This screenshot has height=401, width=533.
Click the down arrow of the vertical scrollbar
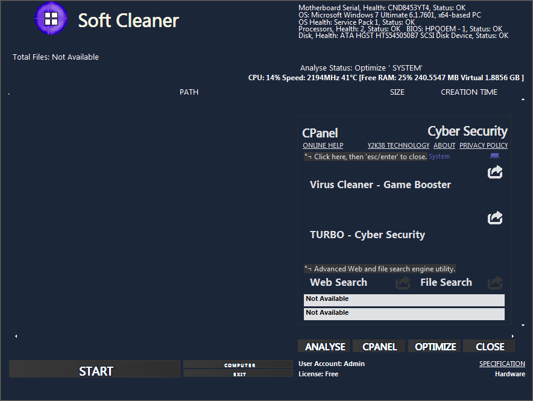(523, 326)
